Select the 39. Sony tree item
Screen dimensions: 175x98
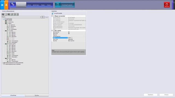click(9, 58)
